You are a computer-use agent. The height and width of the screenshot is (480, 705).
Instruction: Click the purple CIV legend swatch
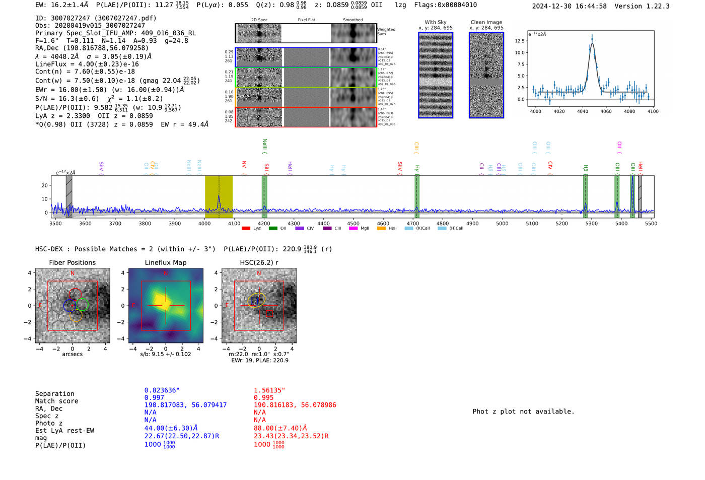click(300, 229)
